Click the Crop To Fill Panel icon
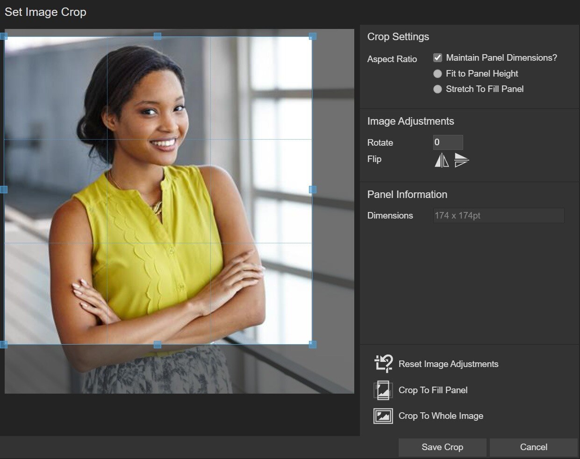The image size is (580, 459). pyautogui.click(x=383, y=390)
